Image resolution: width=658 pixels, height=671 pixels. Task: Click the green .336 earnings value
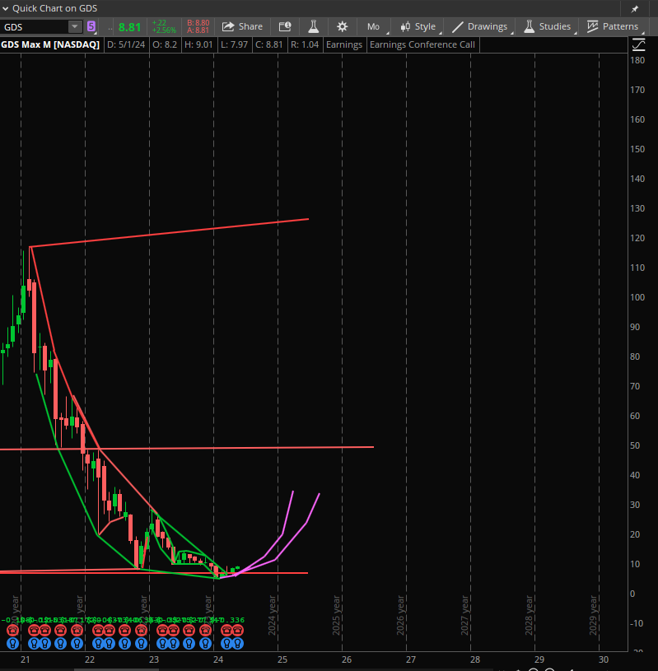236,620
